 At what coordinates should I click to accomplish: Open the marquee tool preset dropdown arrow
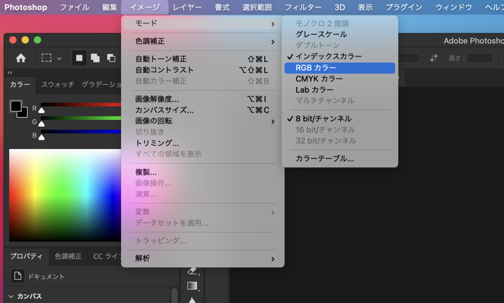(60, 58)
